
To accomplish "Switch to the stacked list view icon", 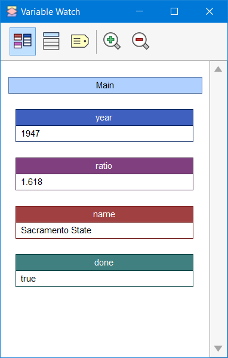I will coord(51,41).
